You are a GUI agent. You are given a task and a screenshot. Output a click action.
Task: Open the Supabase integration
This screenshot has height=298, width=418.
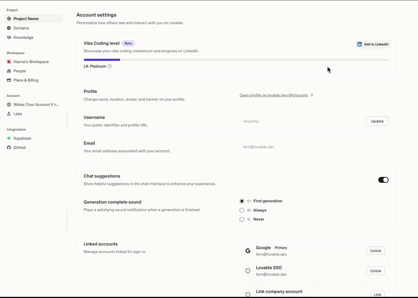(23, 138)
